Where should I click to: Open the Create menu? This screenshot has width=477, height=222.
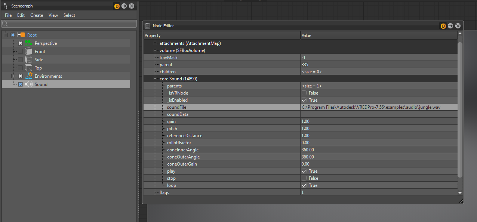pyautogui.click(x=37, y=15)
